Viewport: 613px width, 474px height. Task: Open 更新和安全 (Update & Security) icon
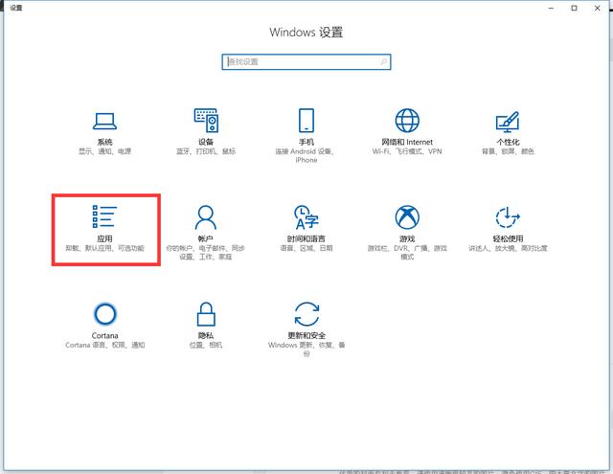306,313
